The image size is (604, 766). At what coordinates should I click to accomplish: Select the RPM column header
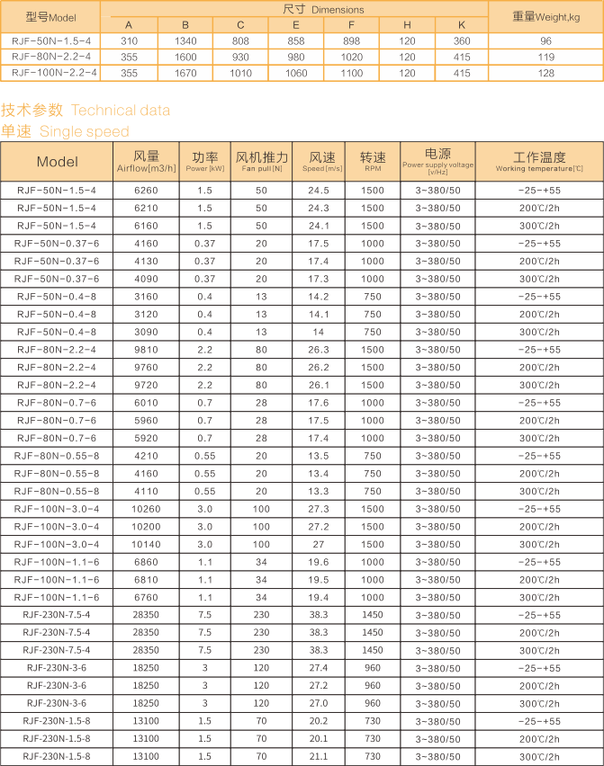(373, 162)
